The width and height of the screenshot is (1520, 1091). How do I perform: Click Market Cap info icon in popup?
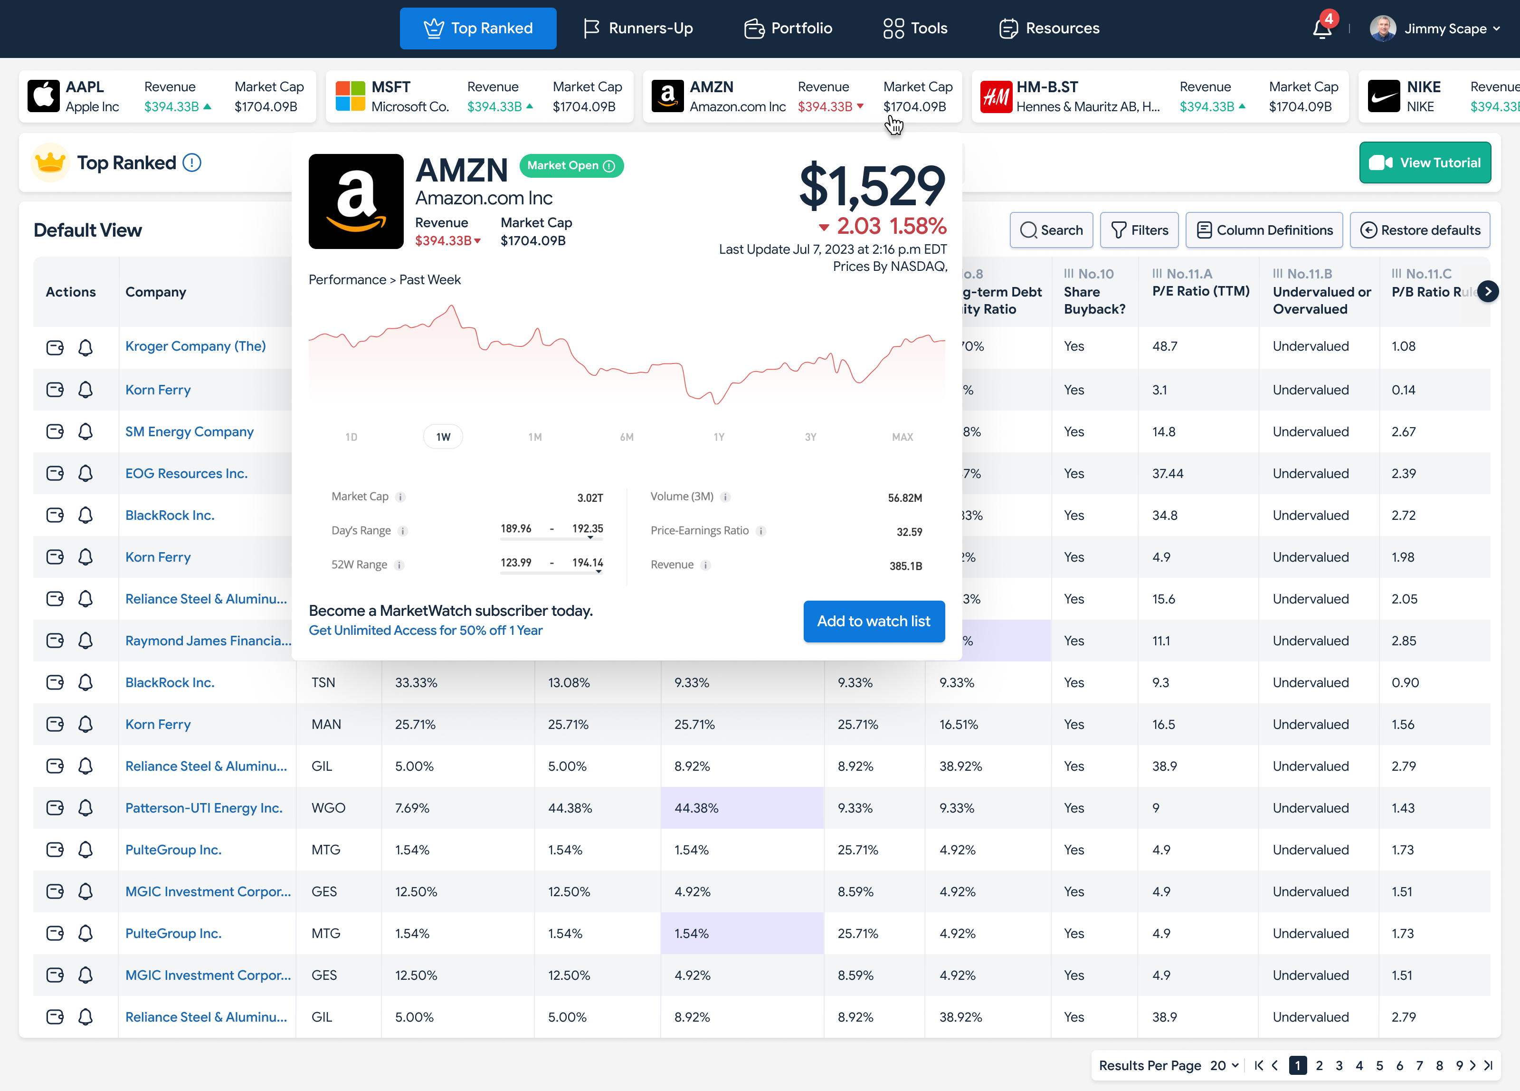click(400, 497)
